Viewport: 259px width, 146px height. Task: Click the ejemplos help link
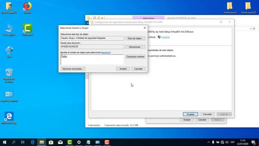click(106, 52)
